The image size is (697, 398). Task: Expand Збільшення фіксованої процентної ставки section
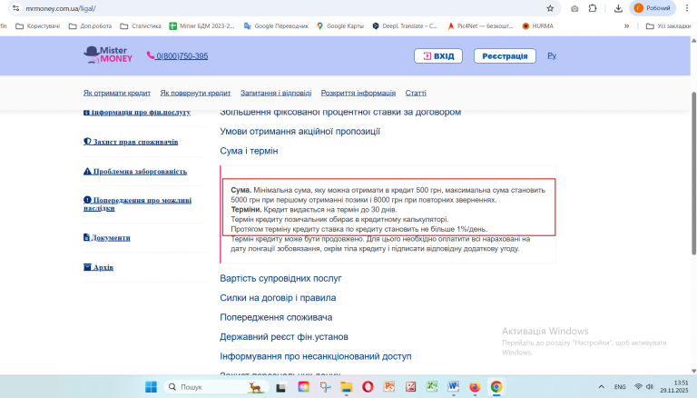click(x=340, y=113)
